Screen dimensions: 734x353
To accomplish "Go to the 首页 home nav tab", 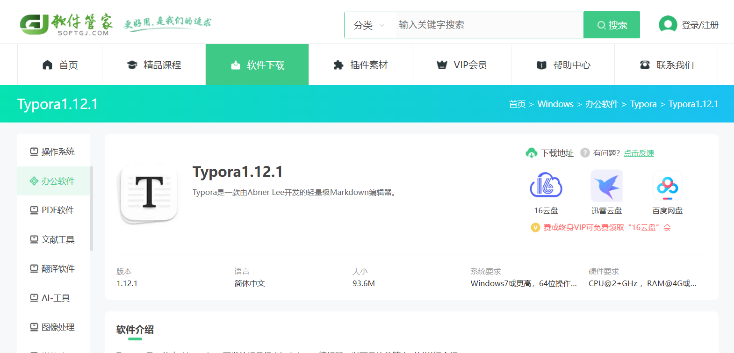I will [x=60, y=65].
